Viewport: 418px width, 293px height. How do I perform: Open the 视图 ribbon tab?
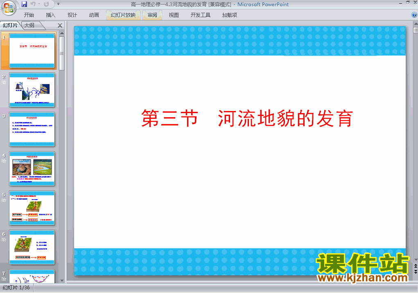[174, 15]
